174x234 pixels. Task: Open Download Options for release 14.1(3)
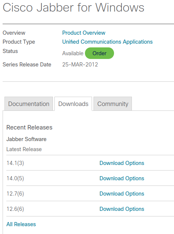(x=122, y=163)
